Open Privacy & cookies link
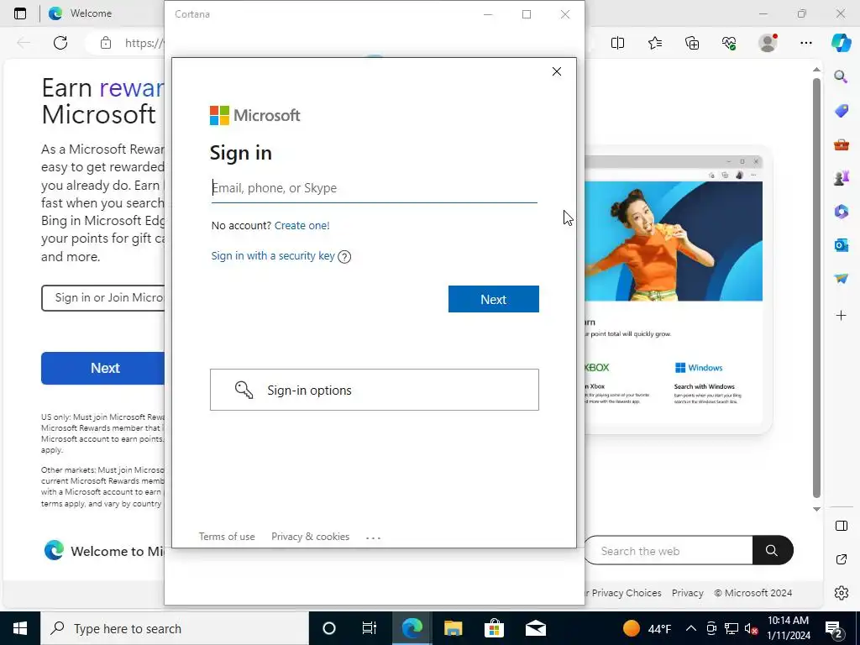This screenshot has width=860, height=645. pos(310,537)
